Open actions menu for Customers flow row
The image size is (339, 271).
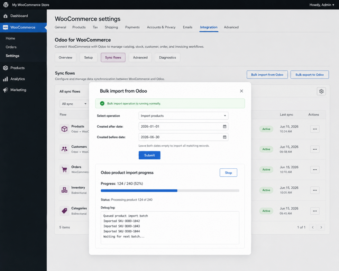click(315, 149)
